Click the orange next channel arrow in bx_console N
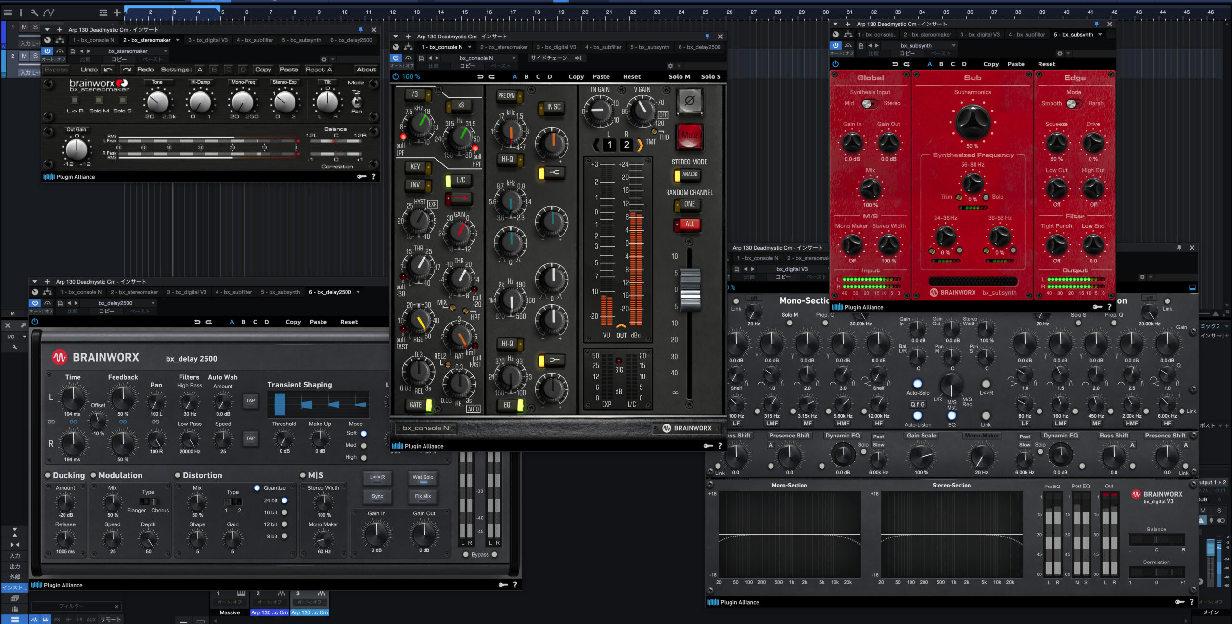1232x624 pixels. [640, 145]
